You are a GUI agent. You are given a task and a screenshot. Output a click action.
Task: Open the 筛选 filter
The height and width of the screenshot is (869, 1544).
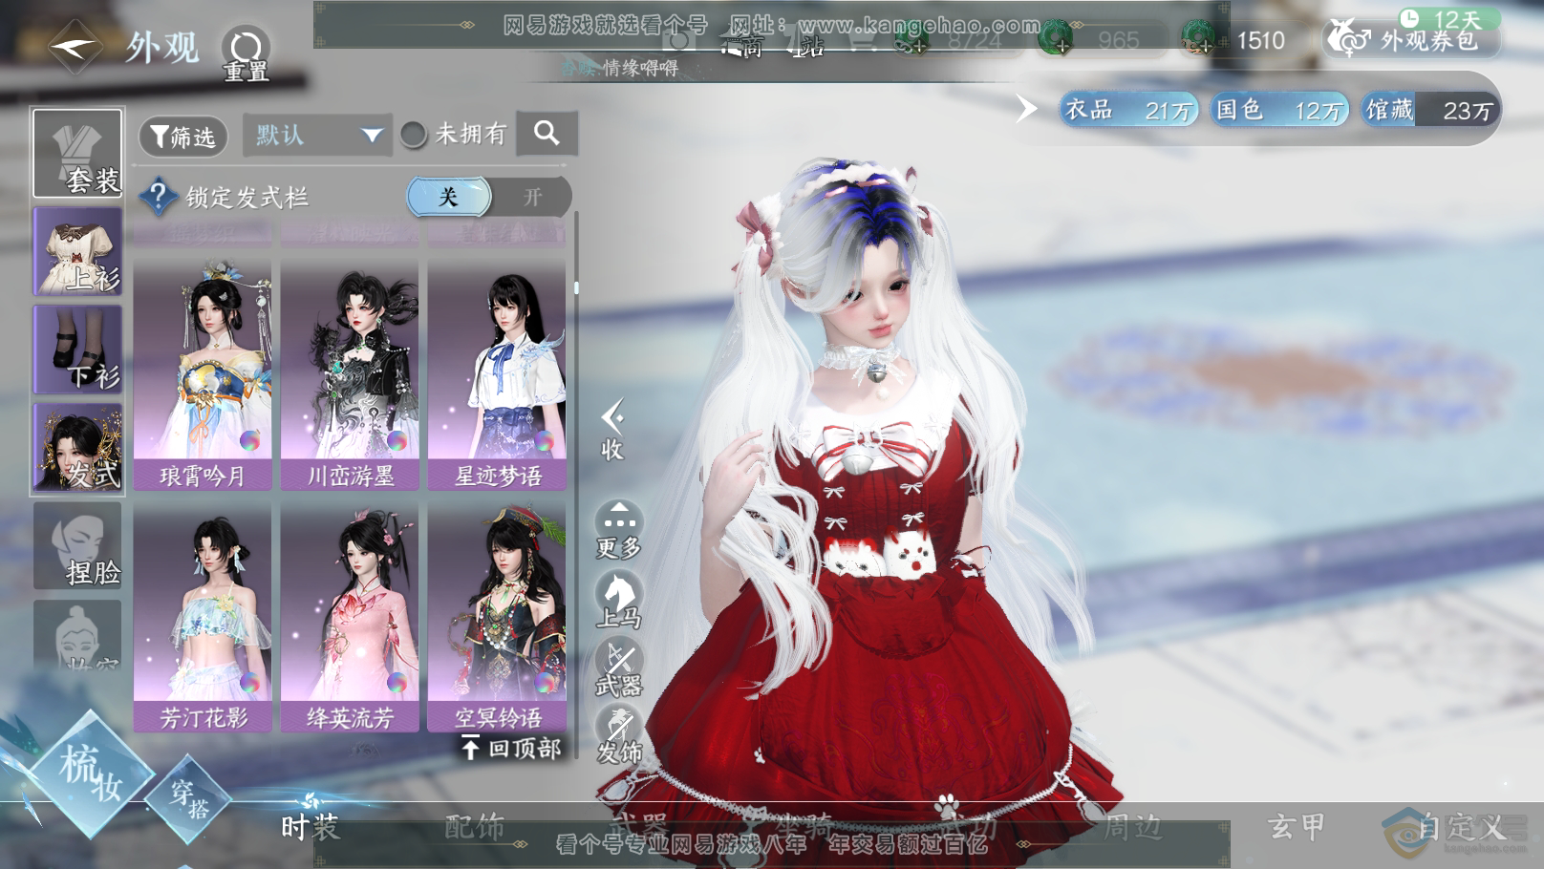pos(183,137)
